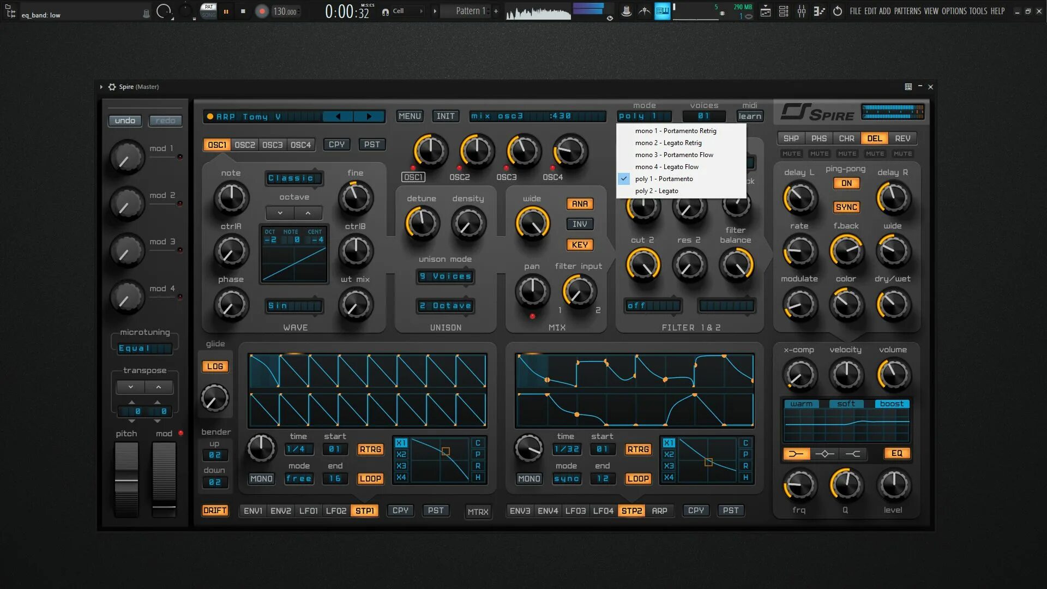The image size is (1047, 589).
Task: Select ARP tab
Action: pyautogui.click(x=659, y=511)
